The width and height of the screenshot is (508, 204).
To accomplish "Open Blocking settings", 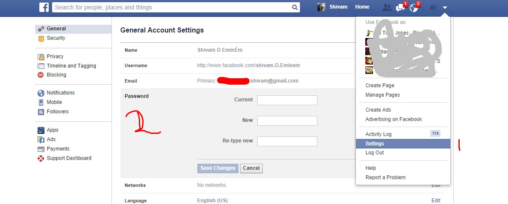I will point(56,74).
